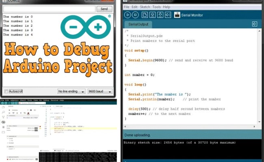The width and height of the screenshot is (264, 162).
Task: Click the Verify (play) icon in Arduino toolbar
Action: (128, 15)
